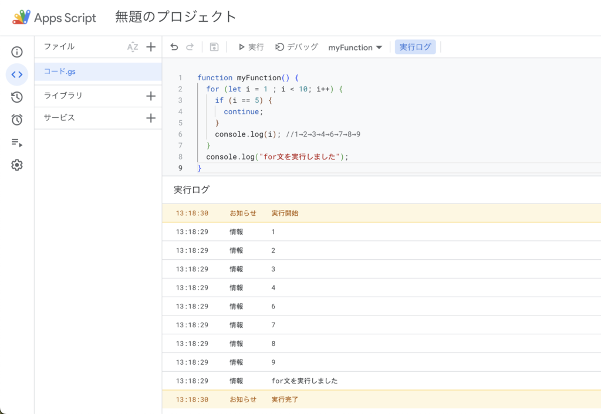Open the myFunction function dropdown
The width and height of the screenshot is (601, 414).
click(355, 47)
